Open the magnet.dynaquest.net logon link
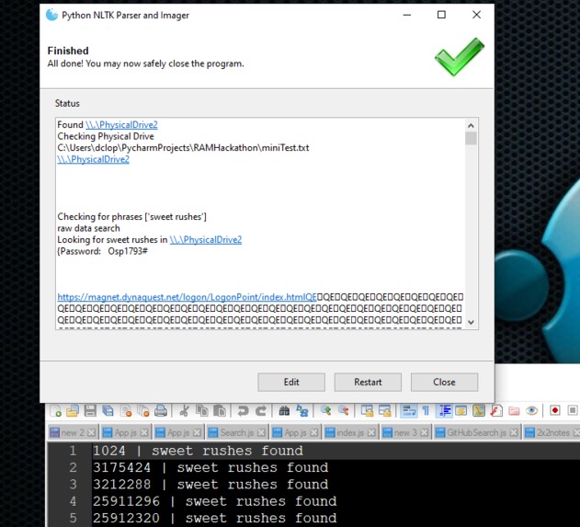Viewport: 580px width, 527px height. click(188, 297)
